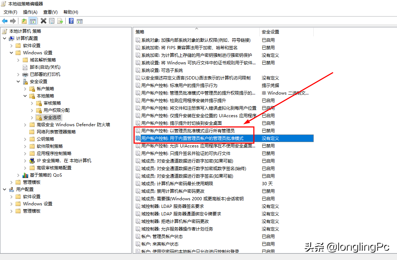
Task: Click the Help question mark icon
Action: (x=71, y=21)
